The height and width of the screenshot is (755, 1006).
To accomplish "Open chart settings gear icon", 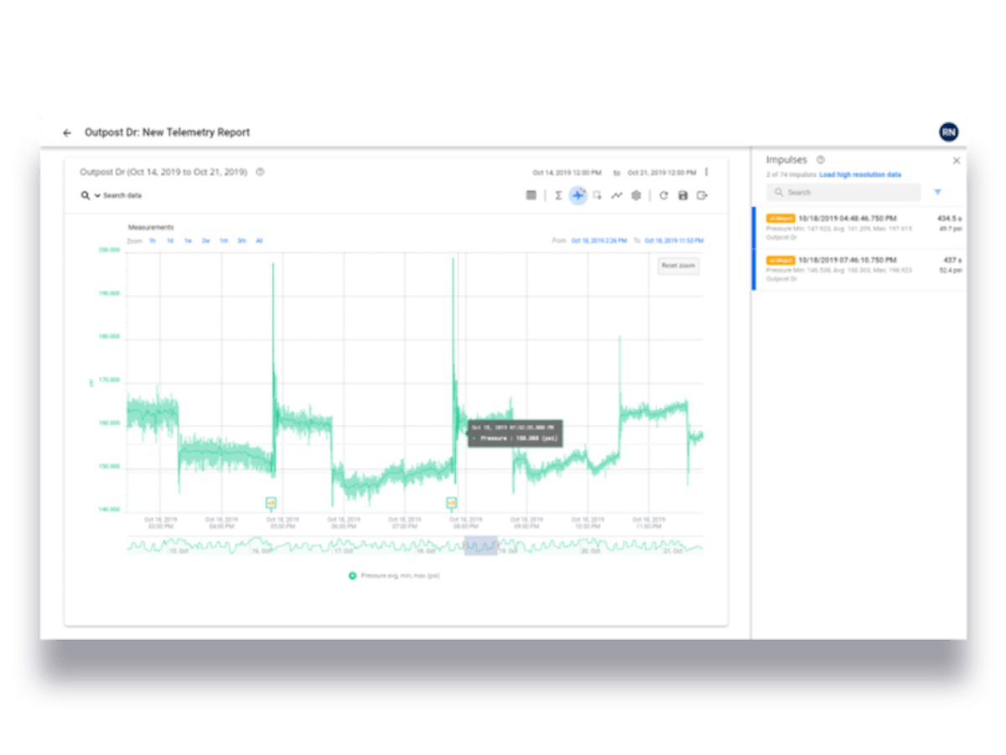I will coord(636,195).
